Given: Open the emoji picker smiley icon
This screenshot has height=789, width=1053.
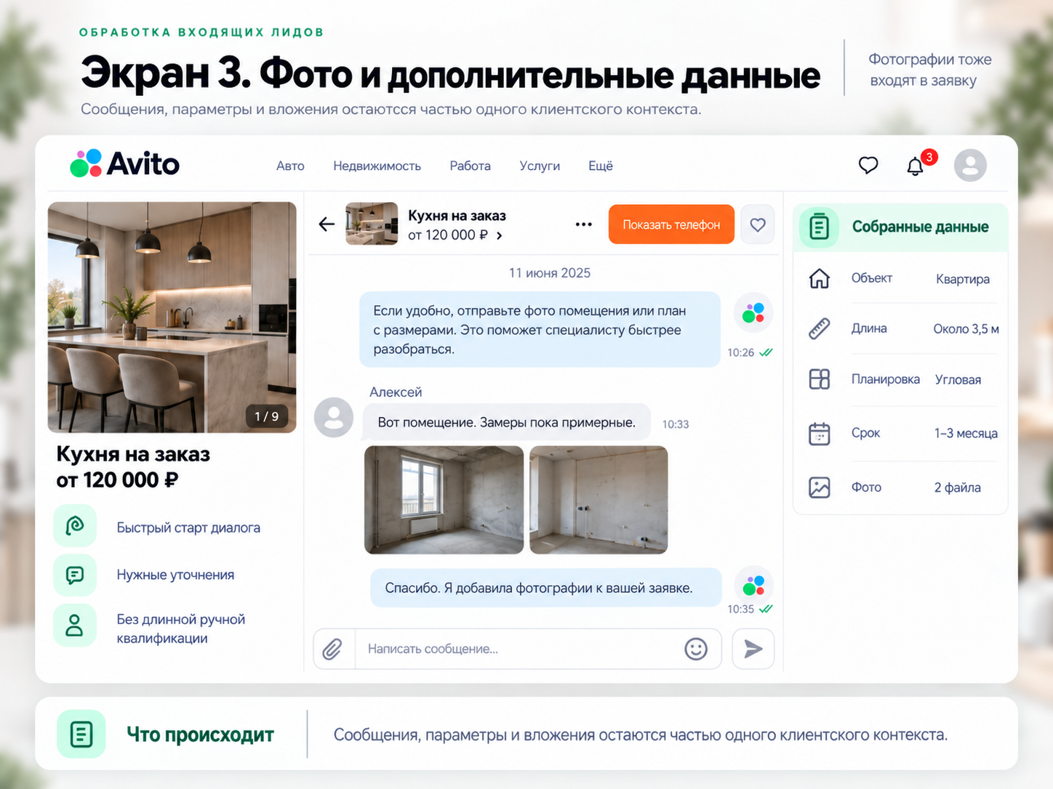Looking at the screenshot, I should tap(696, 649).
